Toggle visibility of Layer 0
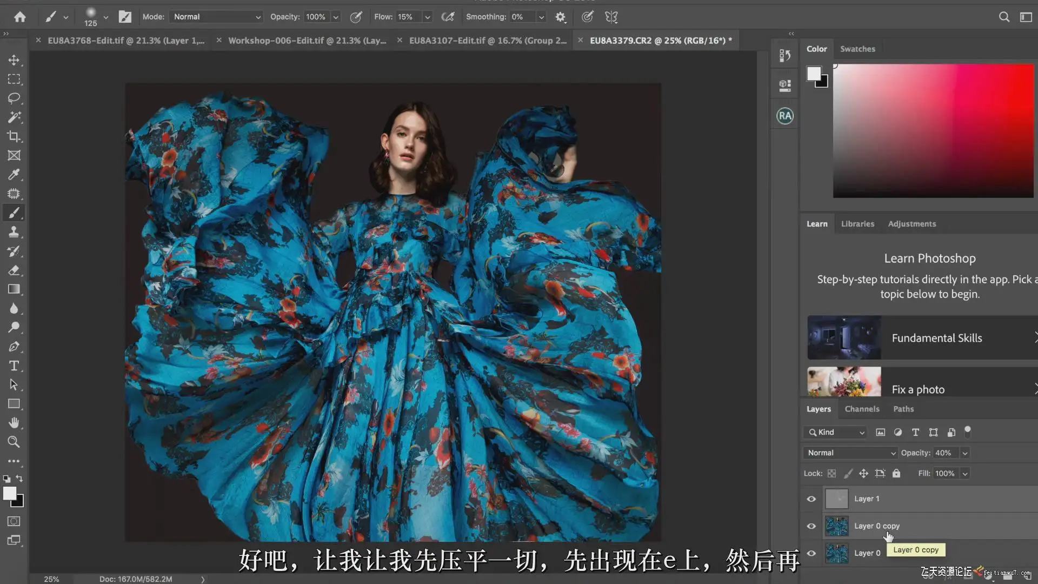This screenshot has width=1038, height=584. click(x=811, y=553)
